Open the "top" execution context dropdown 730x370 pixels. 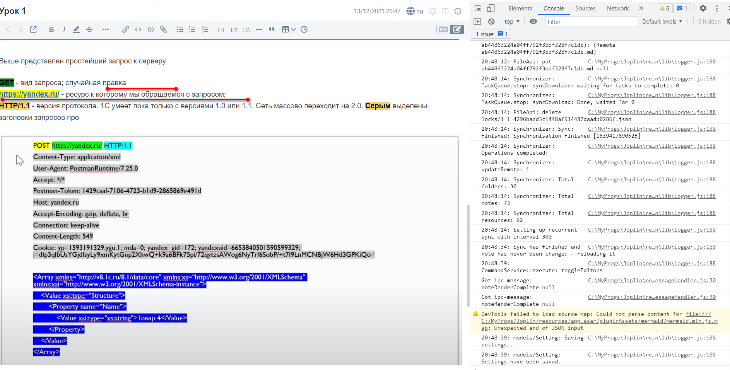pyautogui.click(x=511, y=21)
